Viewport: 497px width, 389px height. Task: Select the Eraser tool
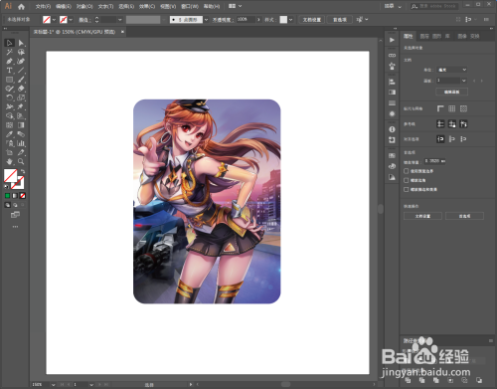[21, 89]
